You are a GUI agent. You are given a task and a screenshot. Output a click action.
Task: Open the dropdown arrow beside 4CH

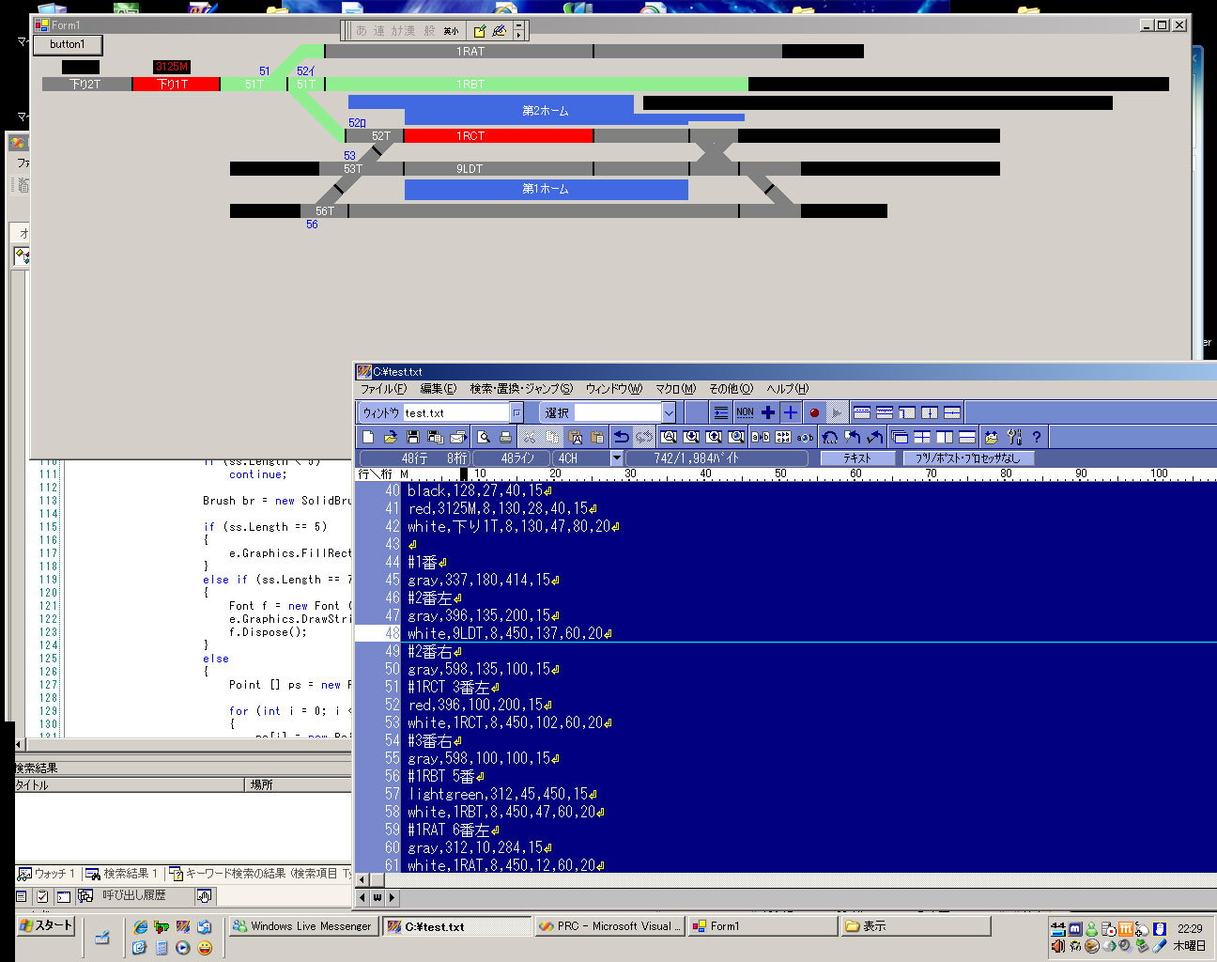[x=617, y=458]
